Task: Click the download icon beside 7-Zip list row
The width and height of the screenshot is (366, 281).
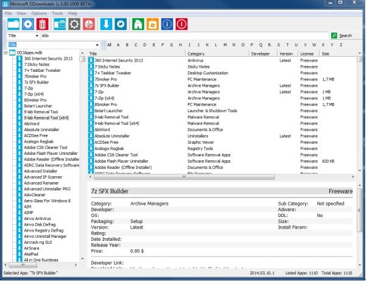Action: tap(91, 91)
